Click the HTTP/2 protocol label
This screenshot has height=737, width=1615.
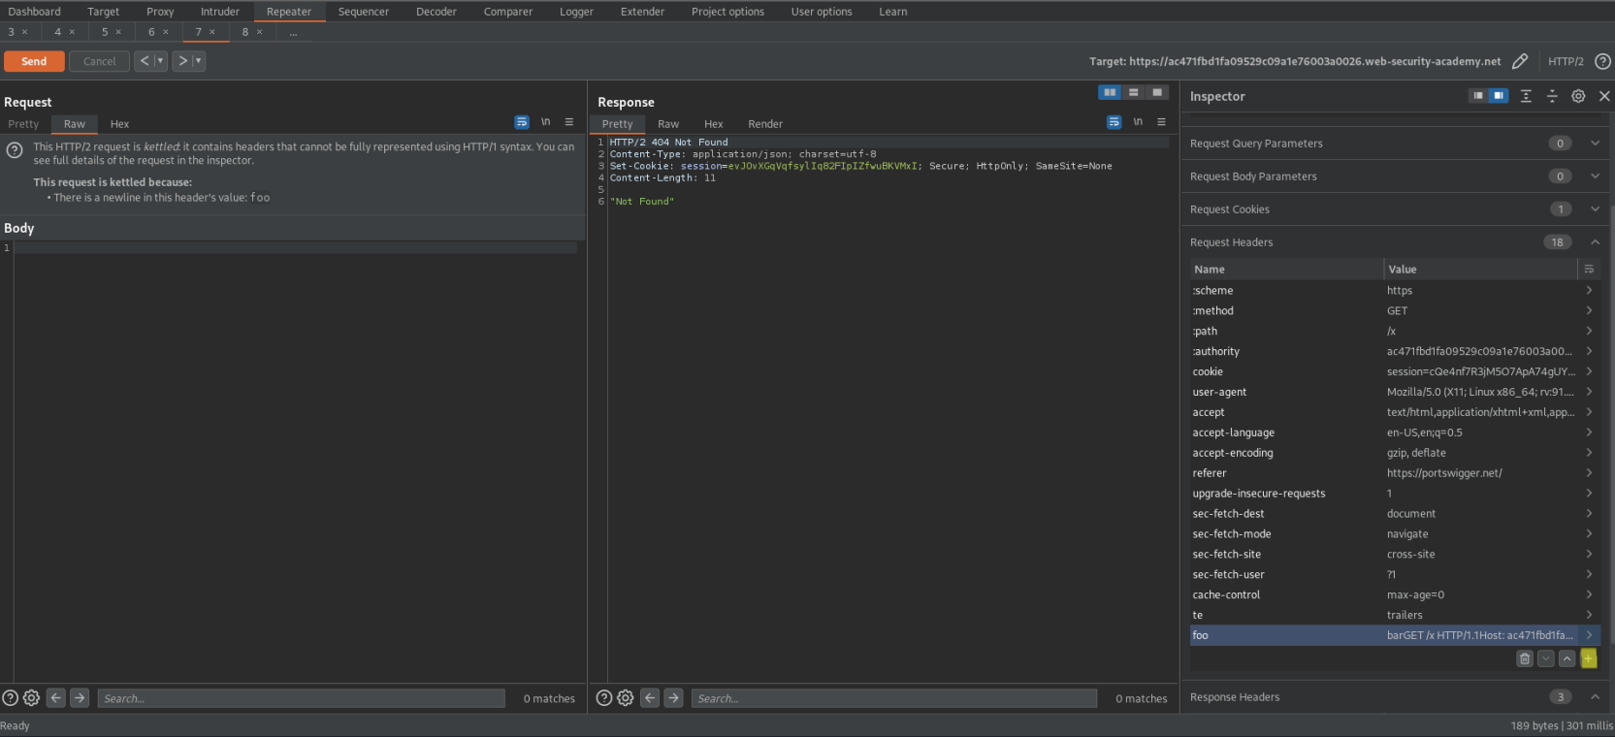click(1566, 61)
